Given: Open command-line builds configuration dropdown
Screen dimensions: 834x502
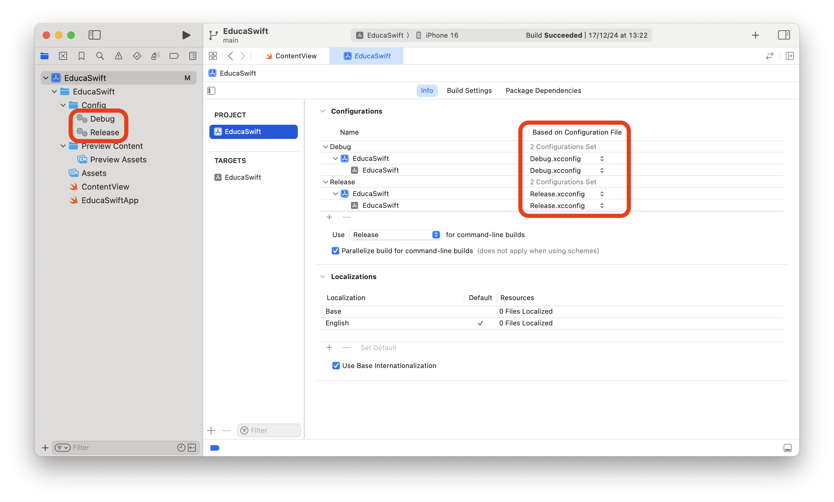Looking at the screenshot, I should (395, 234).
